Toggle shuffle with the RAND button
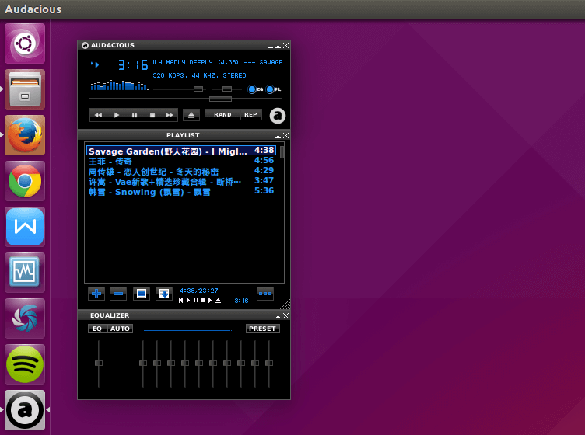 pos(222,115)
